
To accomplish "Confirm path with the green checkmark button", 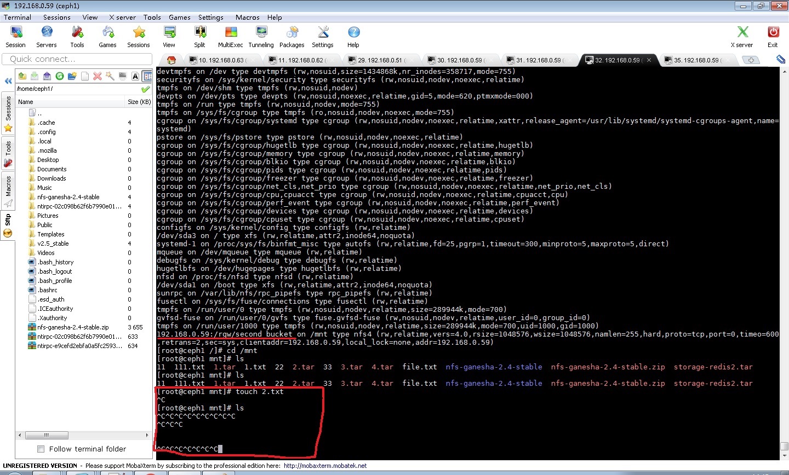I will (x=145, y=88).
